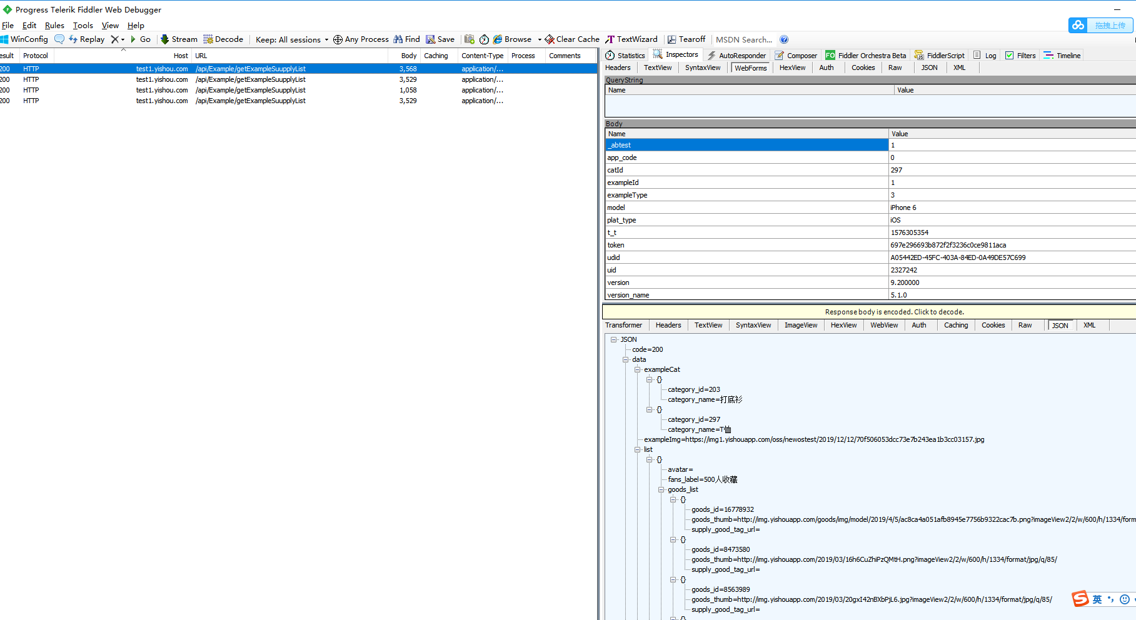Click the comment bubble toolbar icon

point(59,39)
